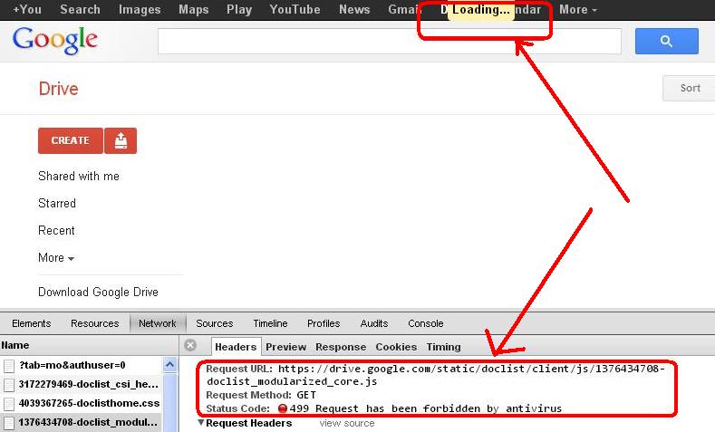715x432 pixels.
Task: Switch to the Timing tab
Action: point(443,347)
